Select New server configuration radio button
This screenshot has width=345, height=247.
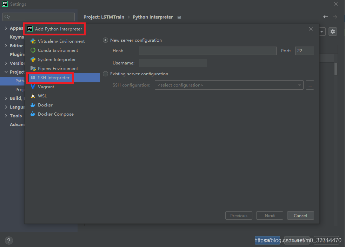[x=105, y=40]
